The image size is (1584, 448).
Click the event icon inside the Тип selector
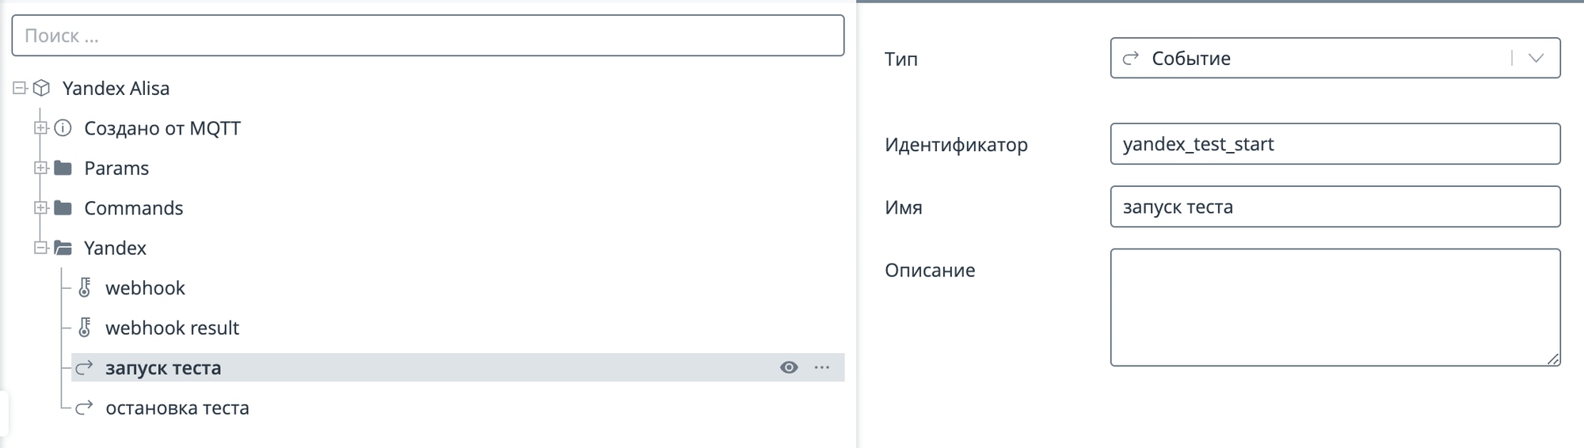tap(1131, 58)
